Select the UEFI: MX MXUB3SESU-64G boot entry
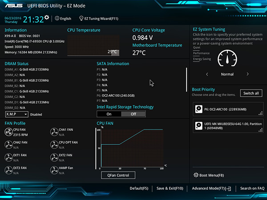267x200 pixels. pyautogui.click(x=228, y=126)
